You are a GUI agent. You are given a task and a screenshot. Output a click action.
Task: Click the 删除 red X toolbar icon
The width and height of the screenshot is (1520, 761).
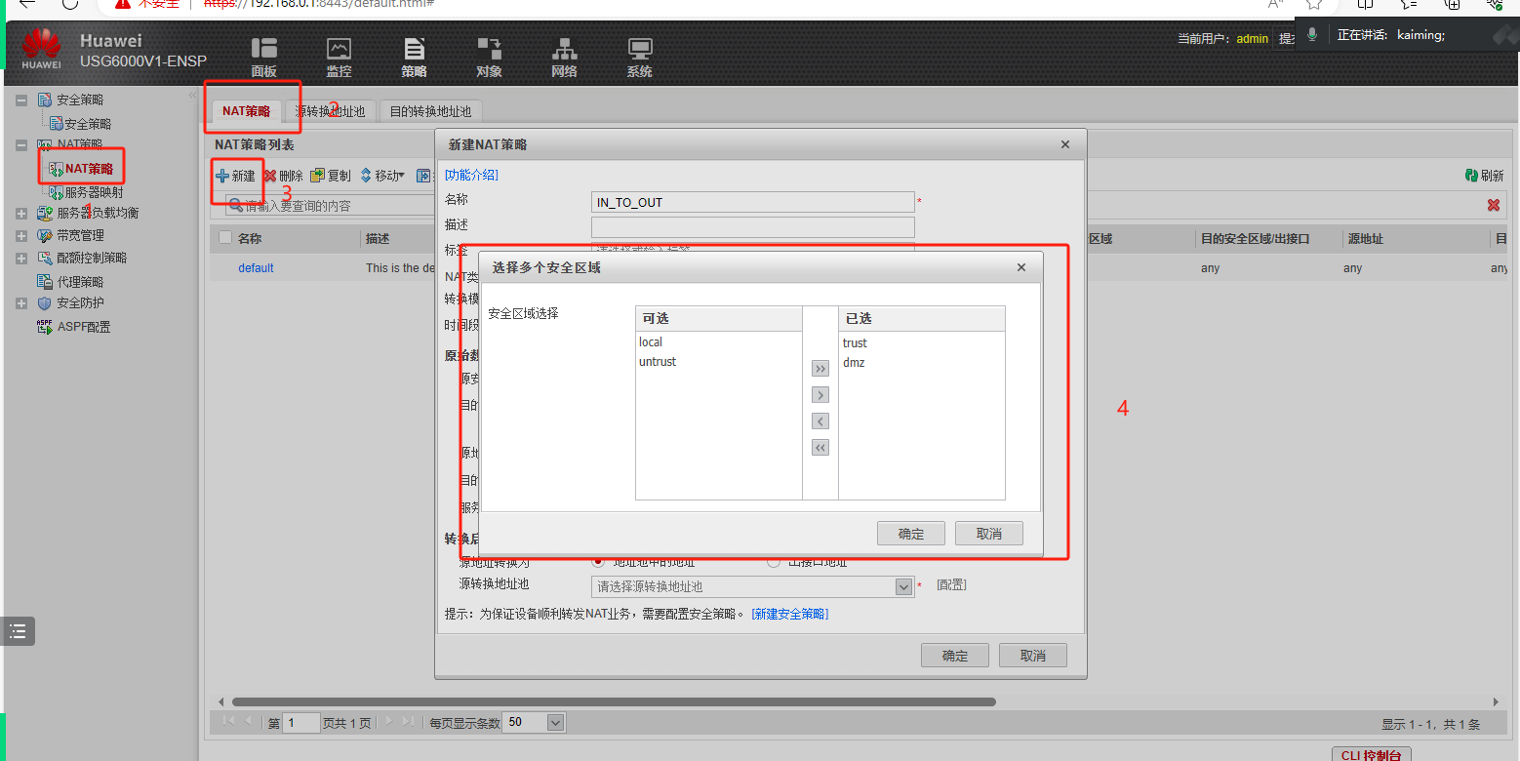tap(270, 176)
